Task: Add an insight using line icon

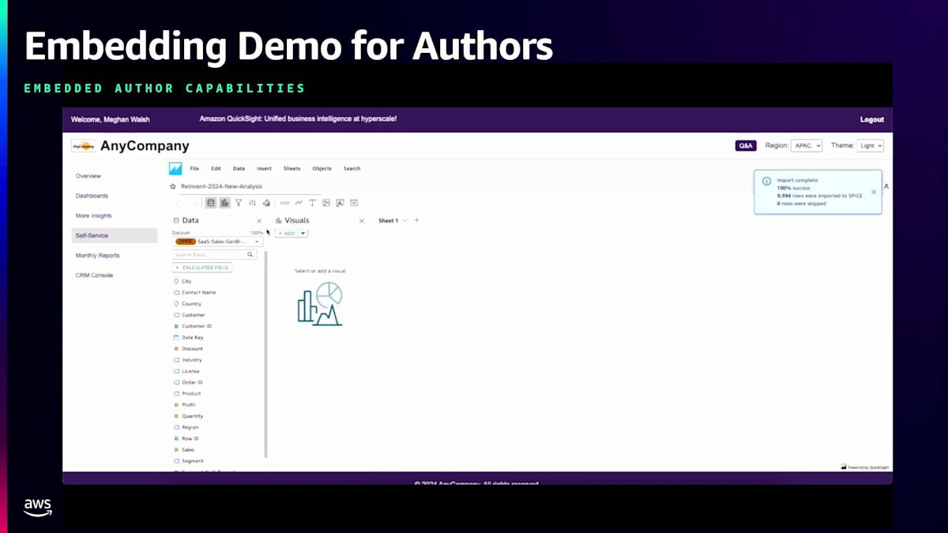Action: click(x=299, y=203)
